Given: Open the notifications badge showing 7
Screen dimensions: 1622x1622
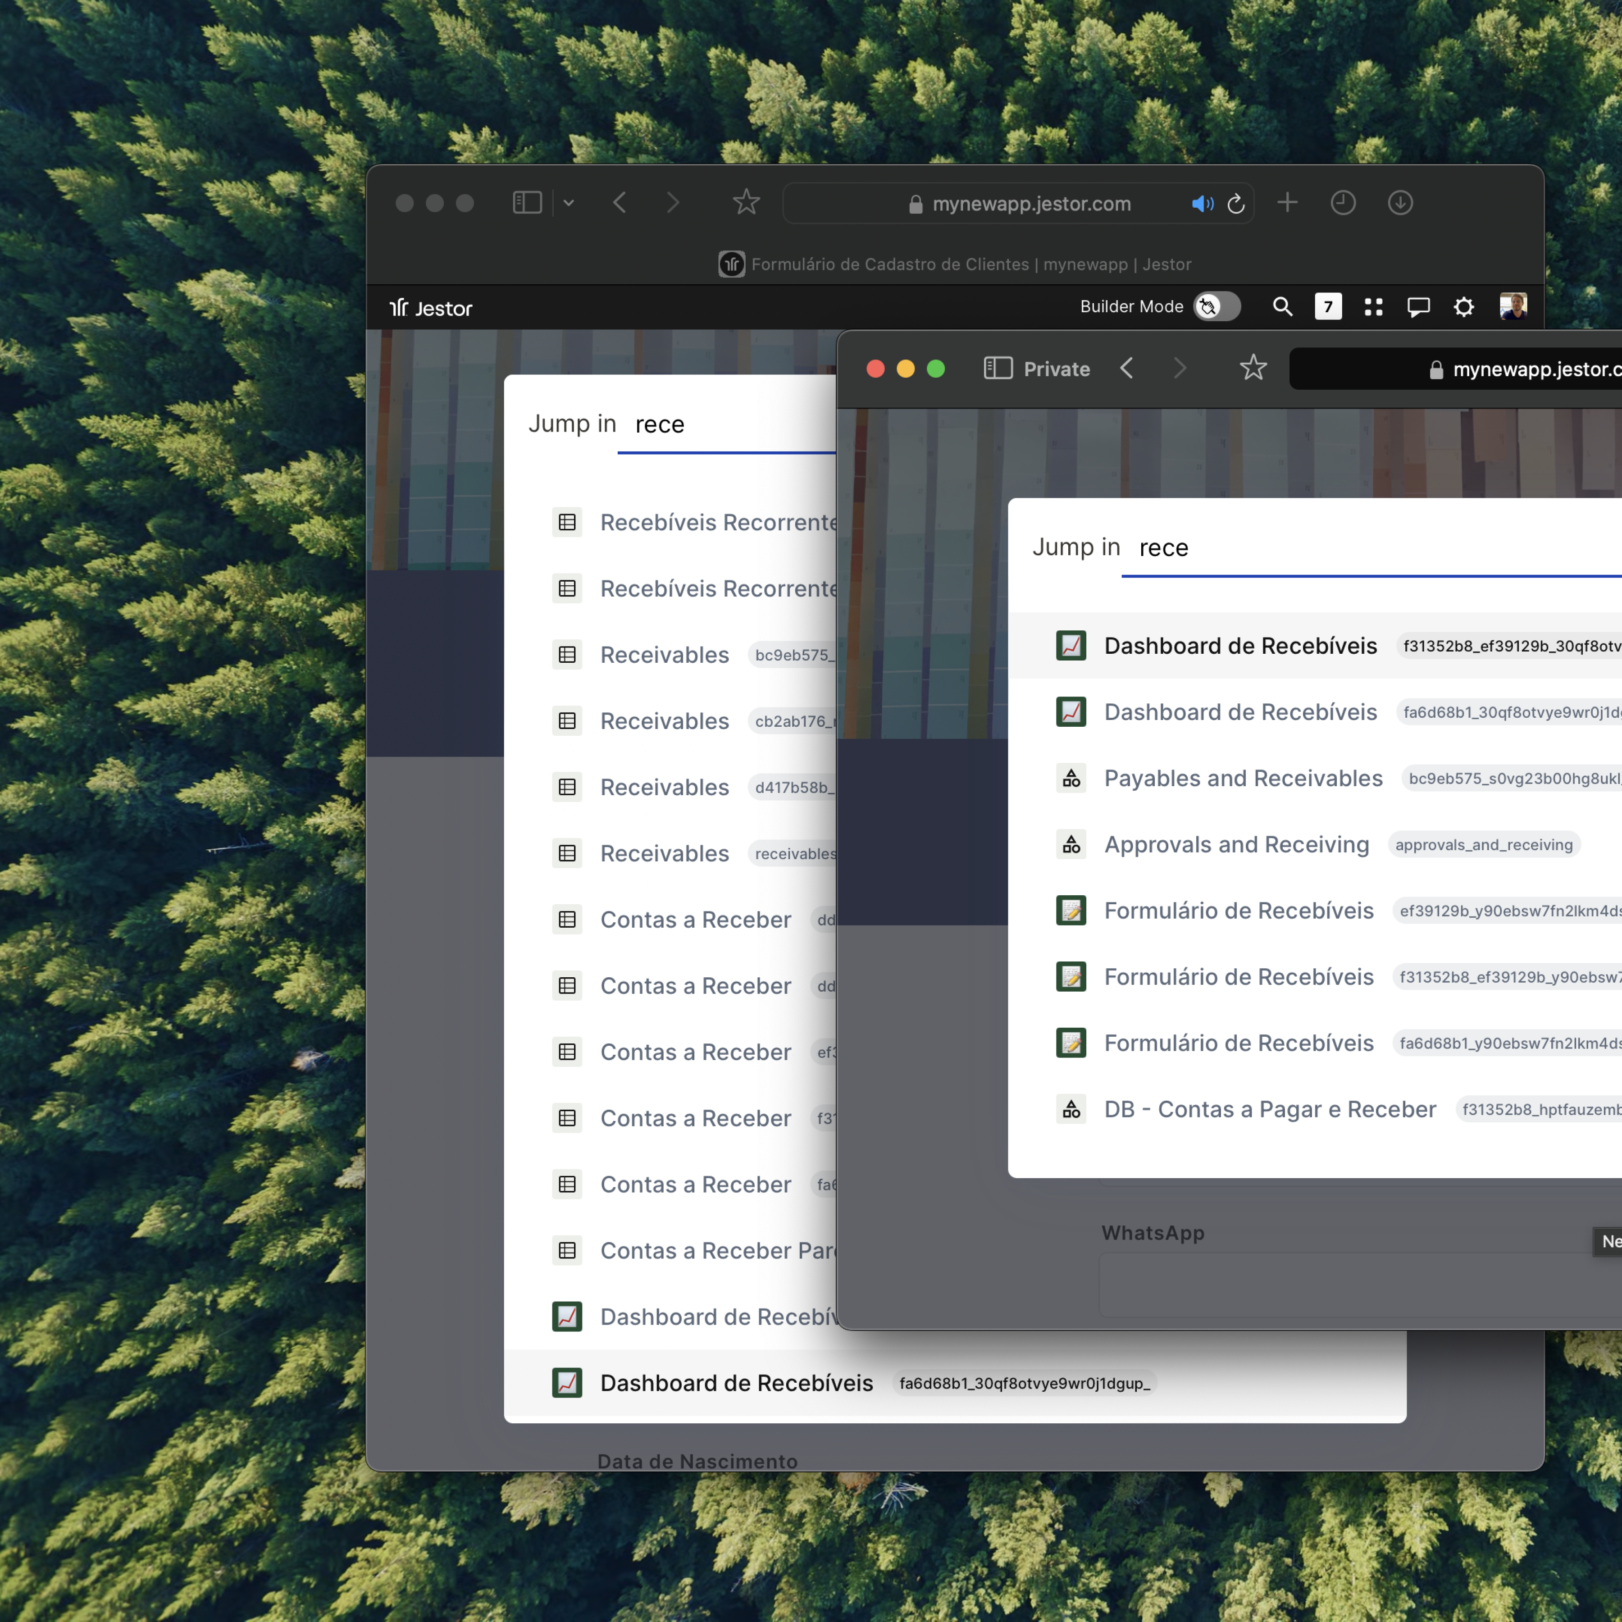Looking at the screenshot, I should click(x=1327, y=306).
